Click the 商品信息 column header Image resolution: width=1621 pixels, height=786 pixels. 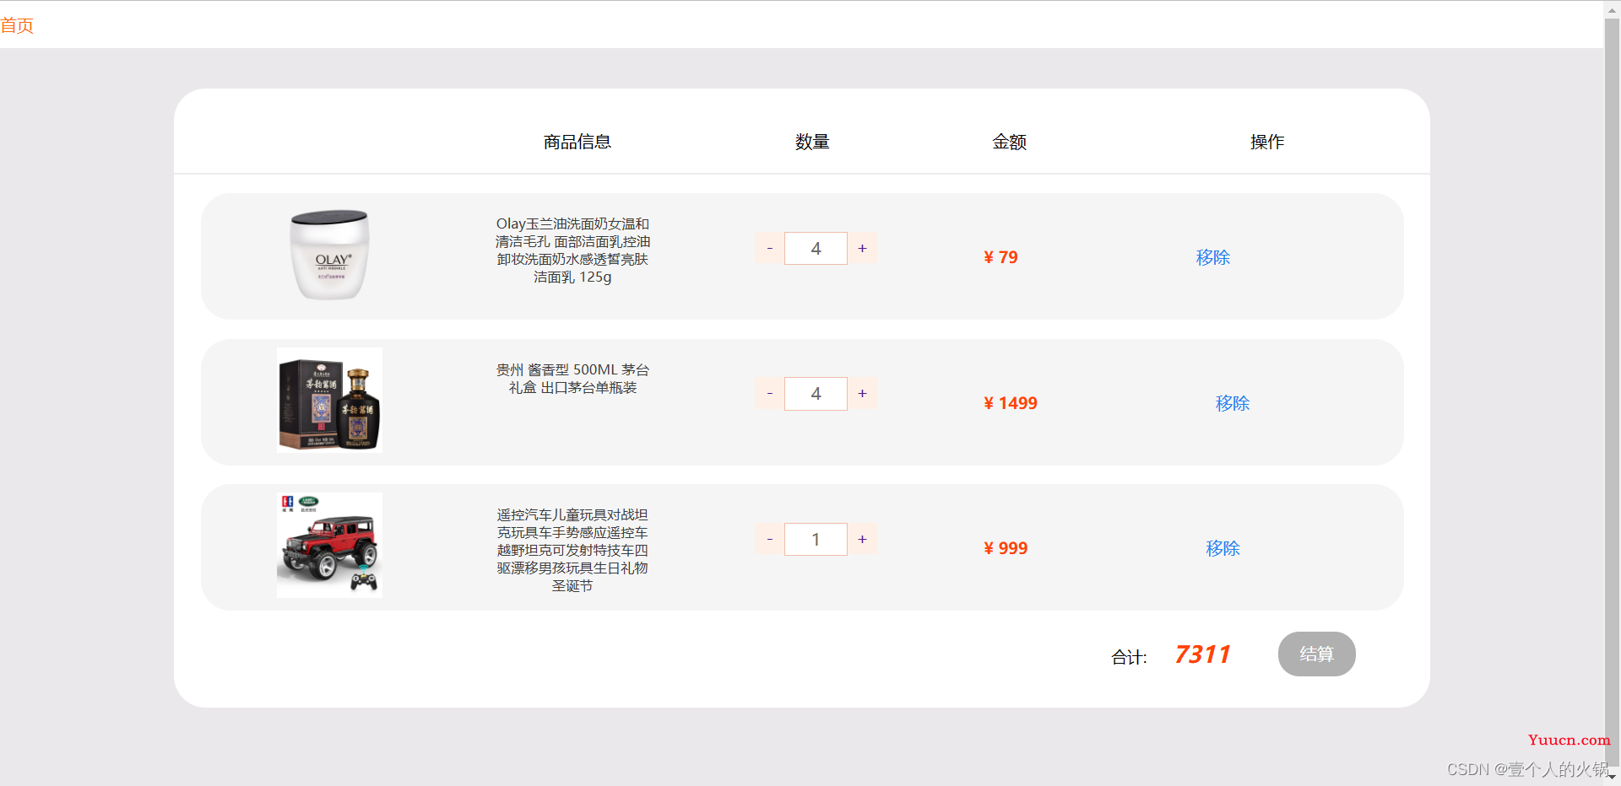click(577, 142)
